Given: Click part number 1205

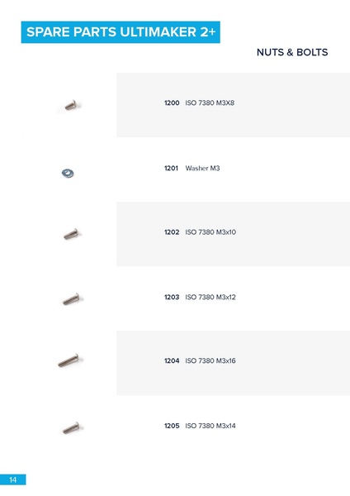Looking at the screenshot, I should tap(172, 426).
